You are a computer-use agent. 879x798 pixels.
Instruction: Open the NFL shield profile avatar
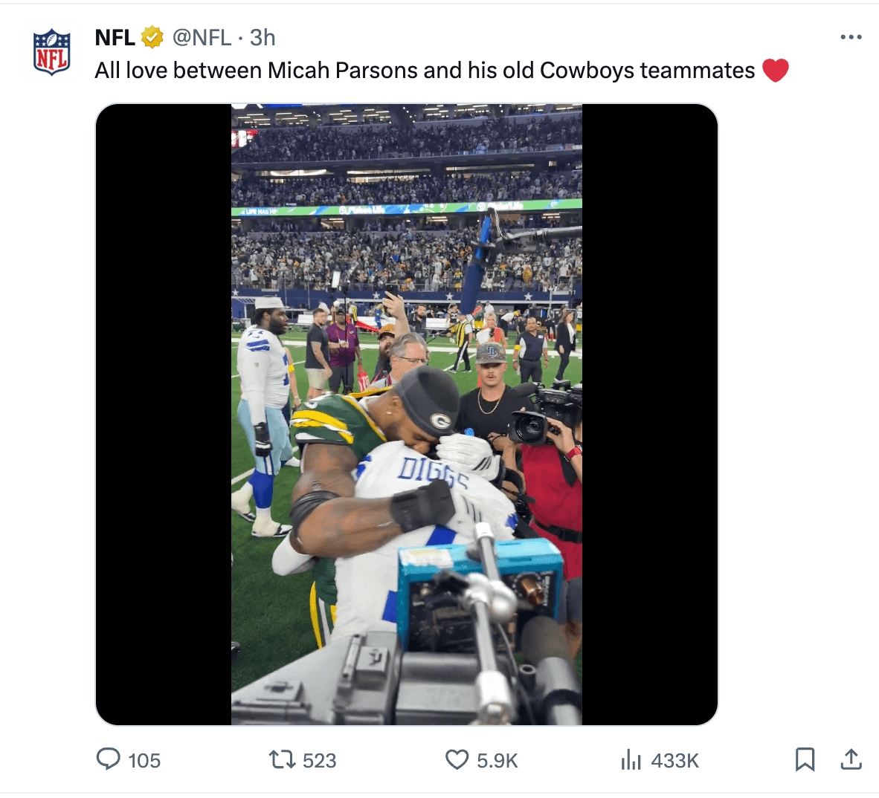(52, 52)
